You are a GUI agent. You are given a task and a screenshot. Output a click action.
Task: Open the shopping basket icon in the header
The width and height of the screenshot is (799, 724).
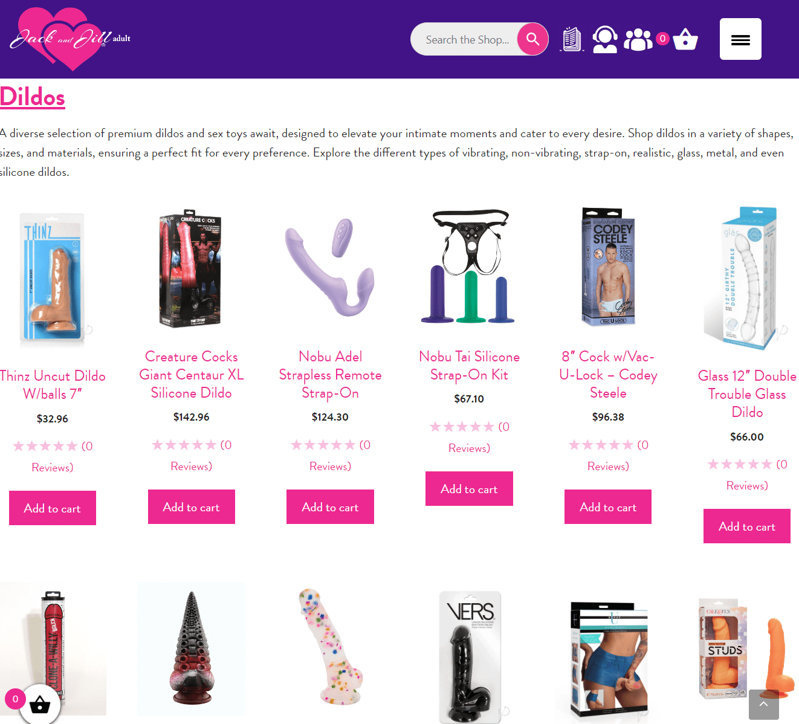tap(685, 40)
